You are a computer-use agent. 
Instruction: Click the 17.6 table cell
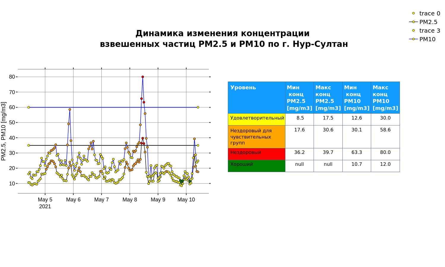click(x=299, y=137)
